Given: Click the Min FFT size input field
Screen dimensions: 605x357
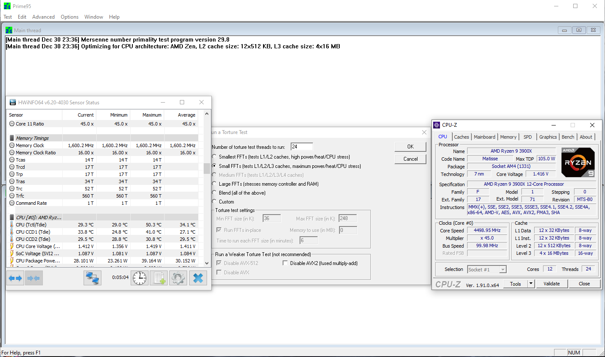Looking at the screenshot, I should coord(272,218).
